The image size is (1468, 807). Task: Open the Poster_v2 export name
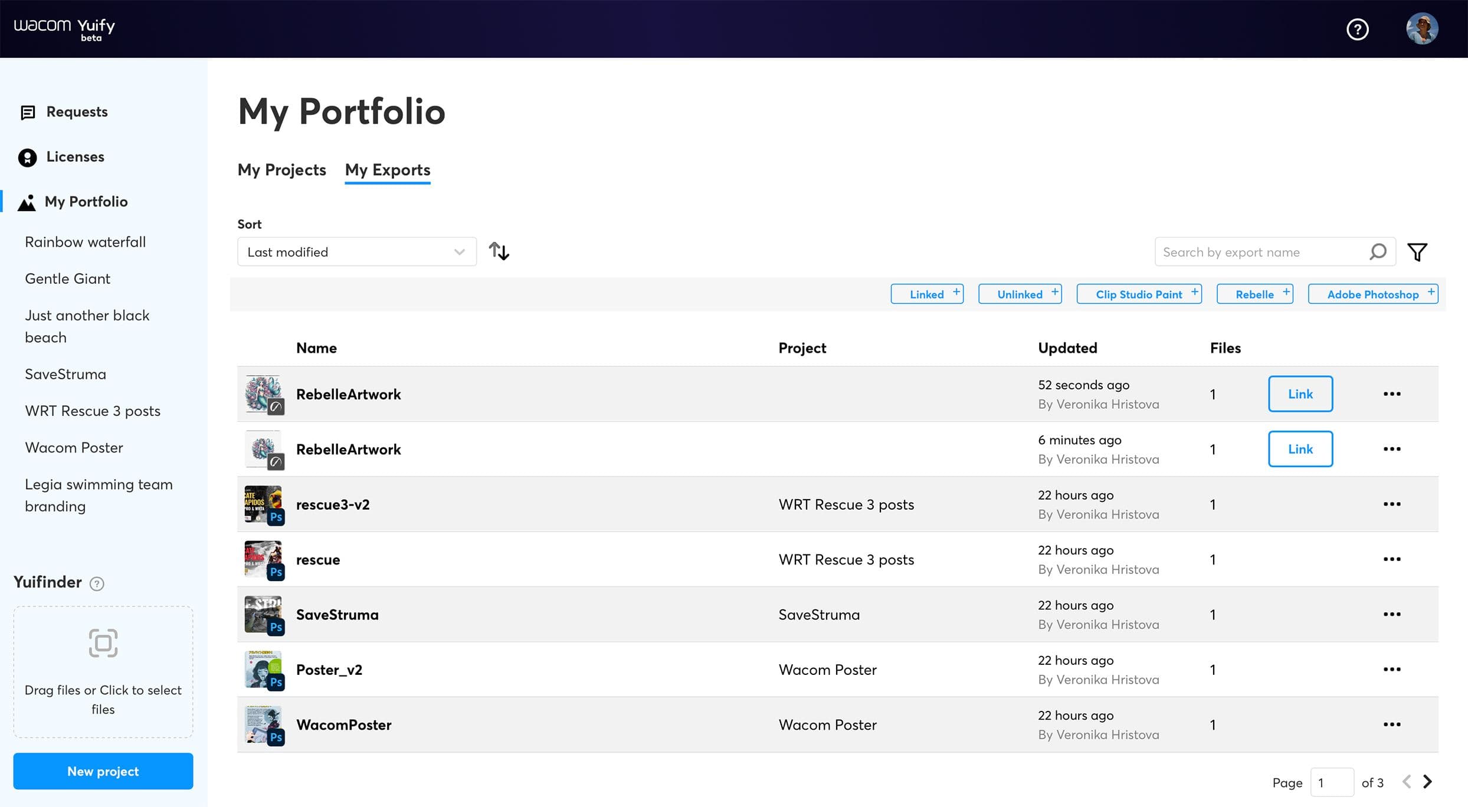tap(329, 670)
